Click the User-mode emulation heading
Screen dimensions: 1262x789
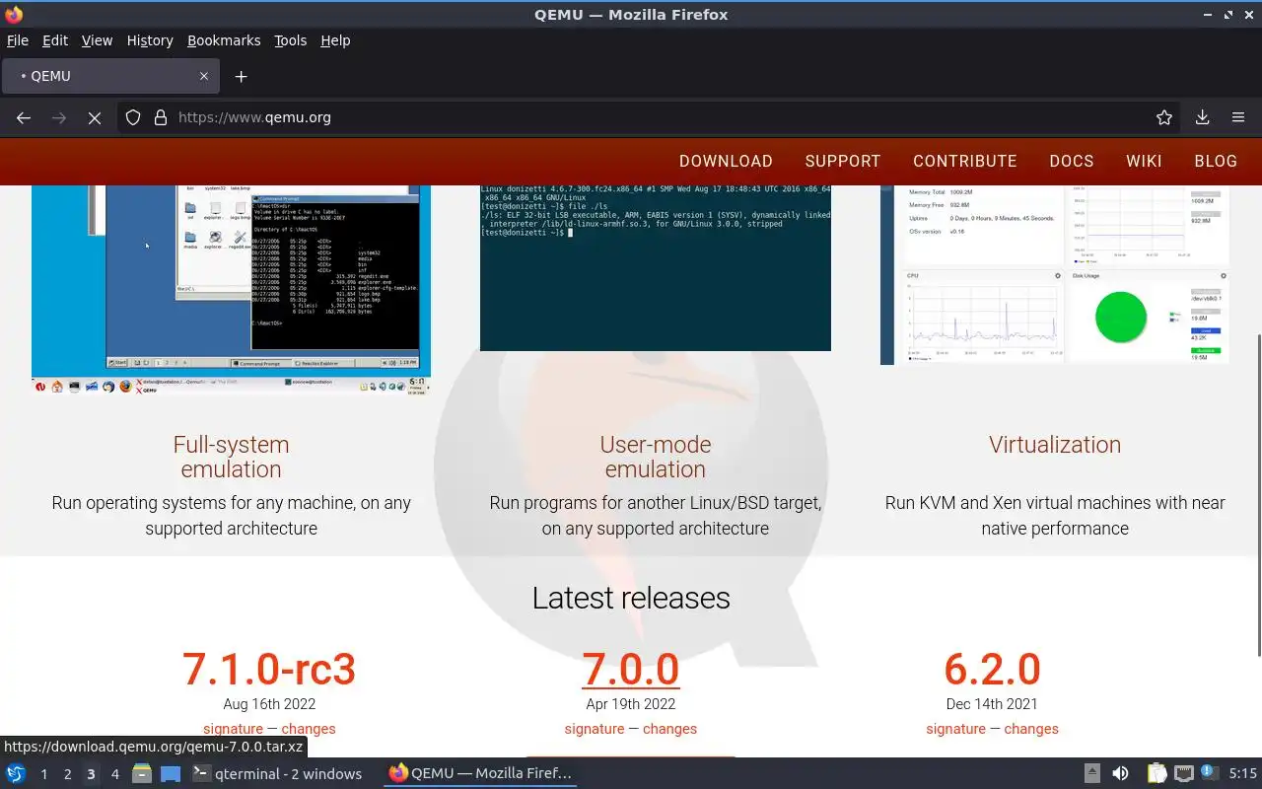pyautogui.click(x=656, y=457)
